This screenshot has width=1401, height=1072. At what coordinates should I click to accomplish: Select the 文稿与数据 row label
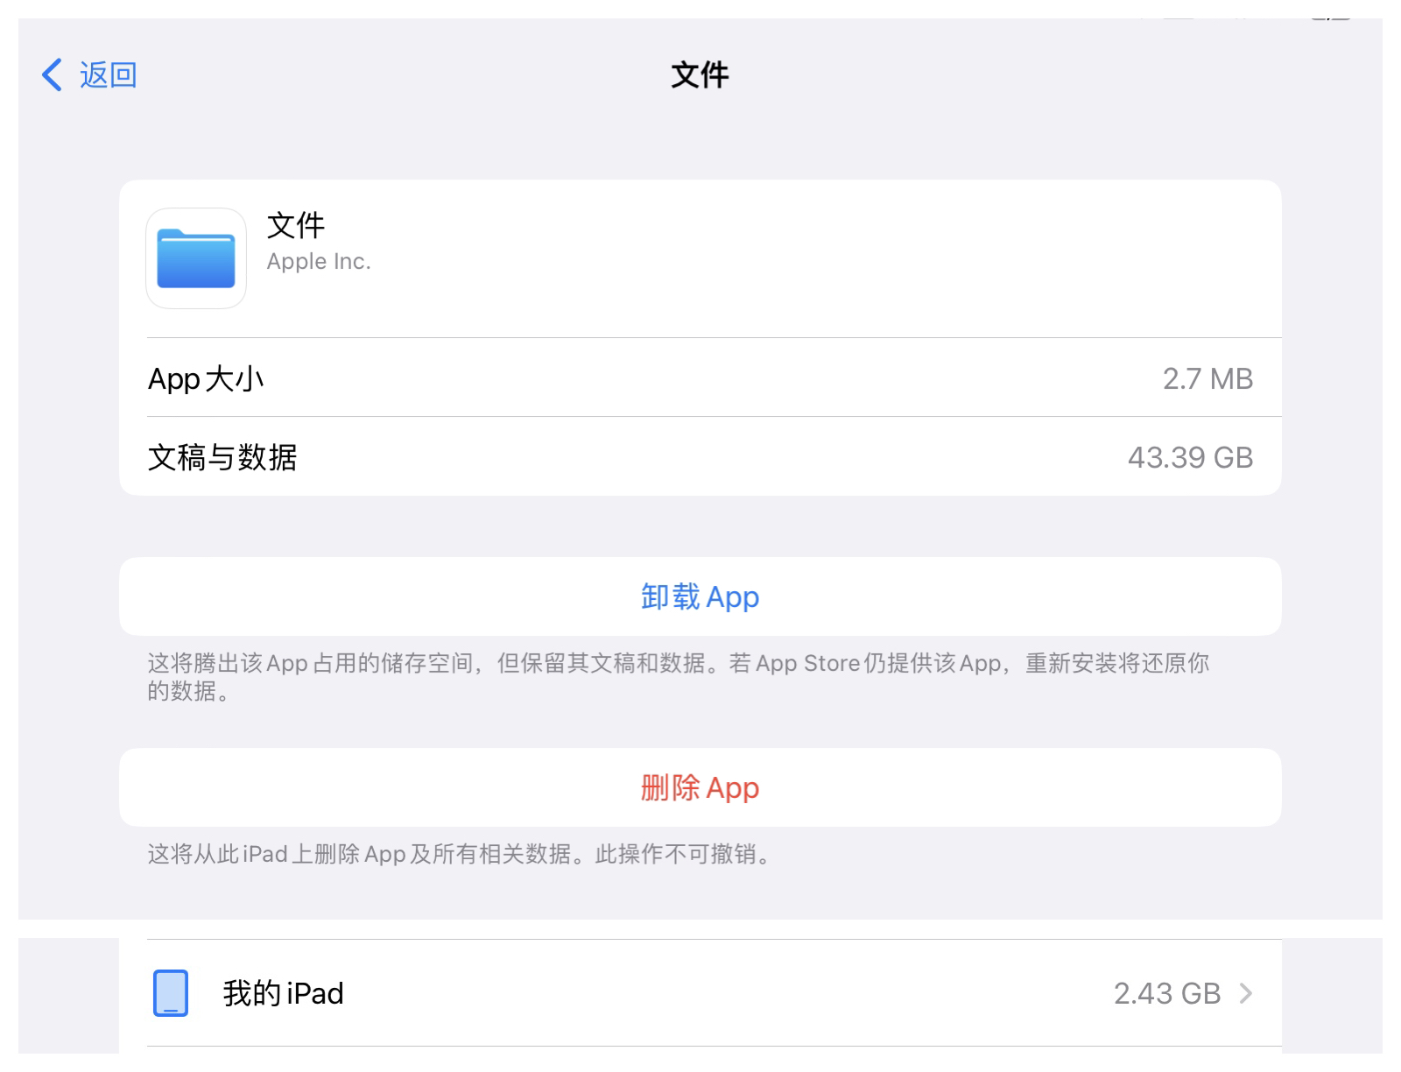coord(222,457)
